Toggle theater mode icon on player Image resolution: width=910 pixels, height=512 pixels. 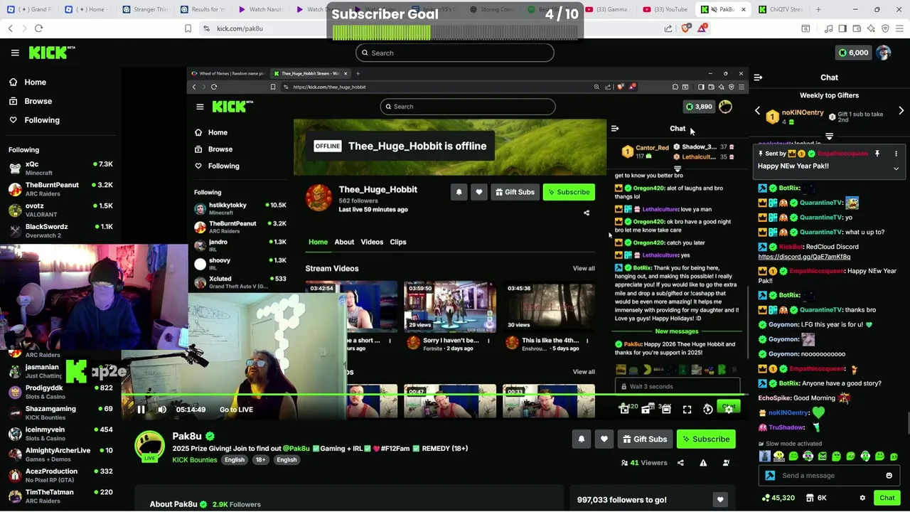click(x=666, y=410)
